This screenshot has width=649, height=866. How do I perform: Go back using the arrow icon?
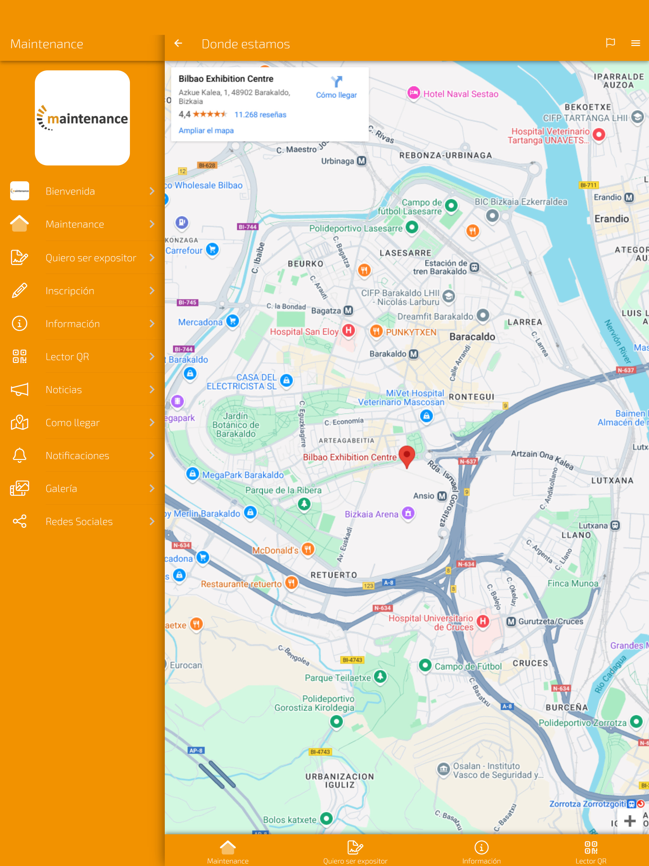point(178,43)
